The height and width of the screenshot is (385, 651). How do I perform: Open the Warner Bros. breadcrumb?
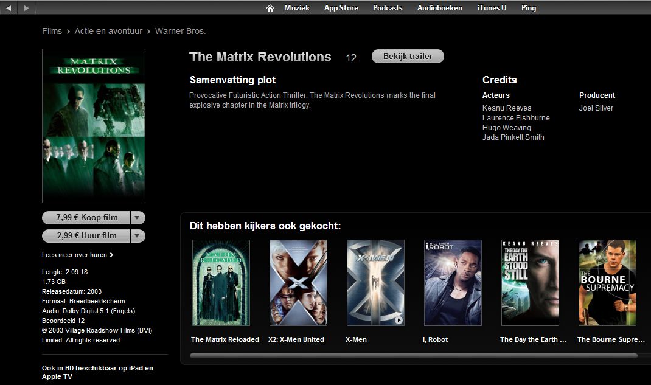180,31
